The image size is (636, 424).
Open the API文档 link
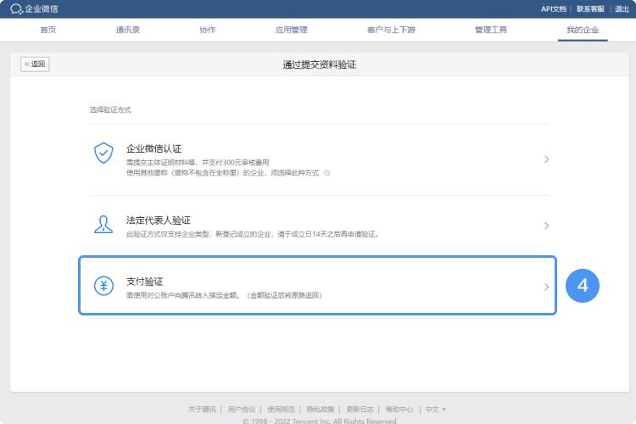pyautogui.click(x=552, y=8)
